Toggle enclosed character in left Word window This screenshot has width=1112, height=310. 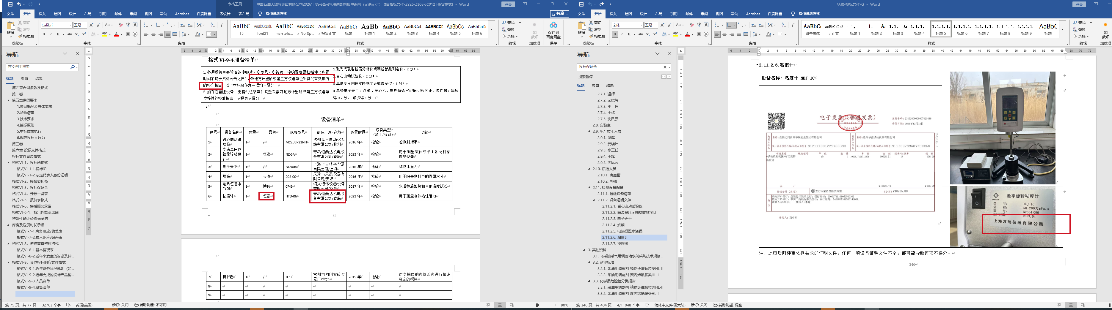tap(135, 34)
